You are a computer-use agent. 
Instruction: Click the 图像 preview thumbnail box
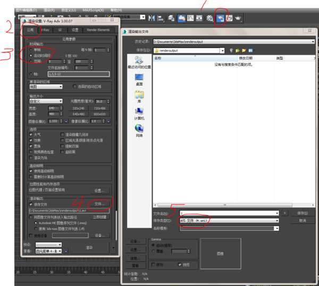pos(221,254)
